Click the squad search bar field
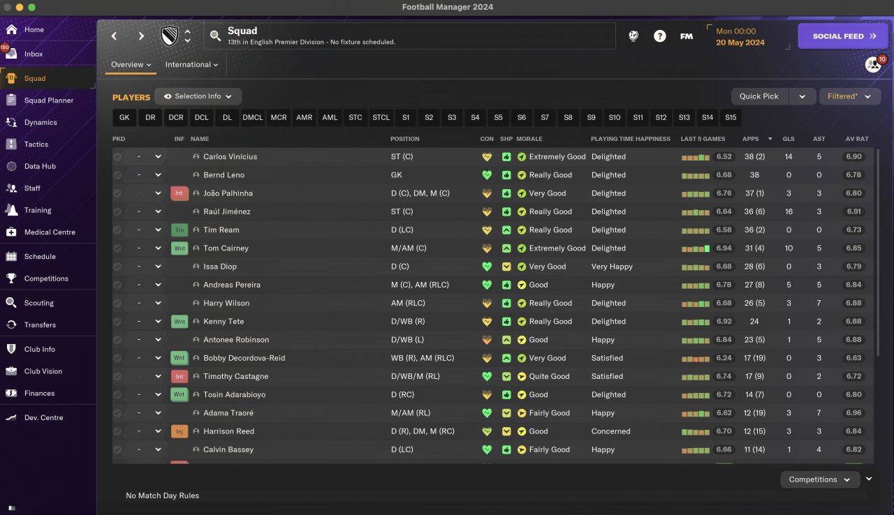 coord(409,36)
